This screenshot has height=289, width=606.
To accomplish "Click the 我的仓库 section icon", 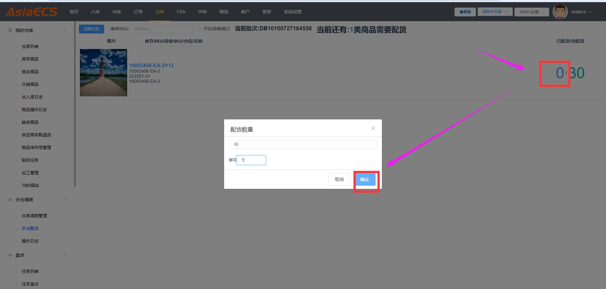I will (x=10, y=30).
